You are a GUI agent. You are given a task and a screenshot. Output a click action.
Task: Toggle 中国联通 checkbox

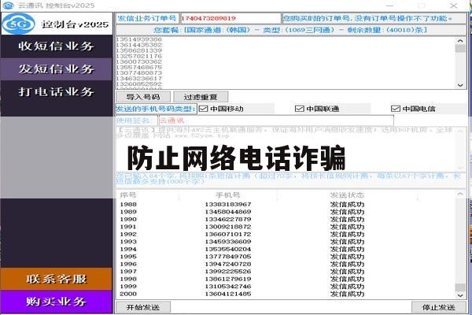click(x=299, y=109)
